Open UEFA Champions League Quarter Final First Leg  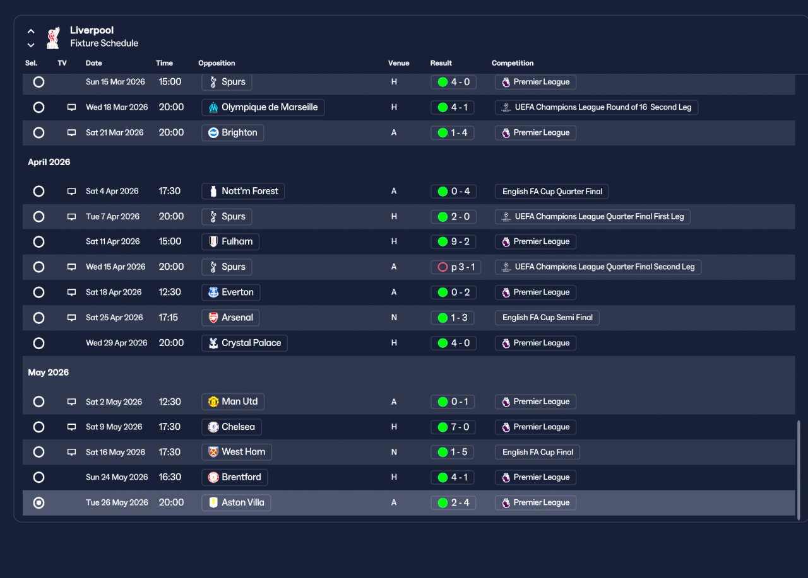click(593, 216)
